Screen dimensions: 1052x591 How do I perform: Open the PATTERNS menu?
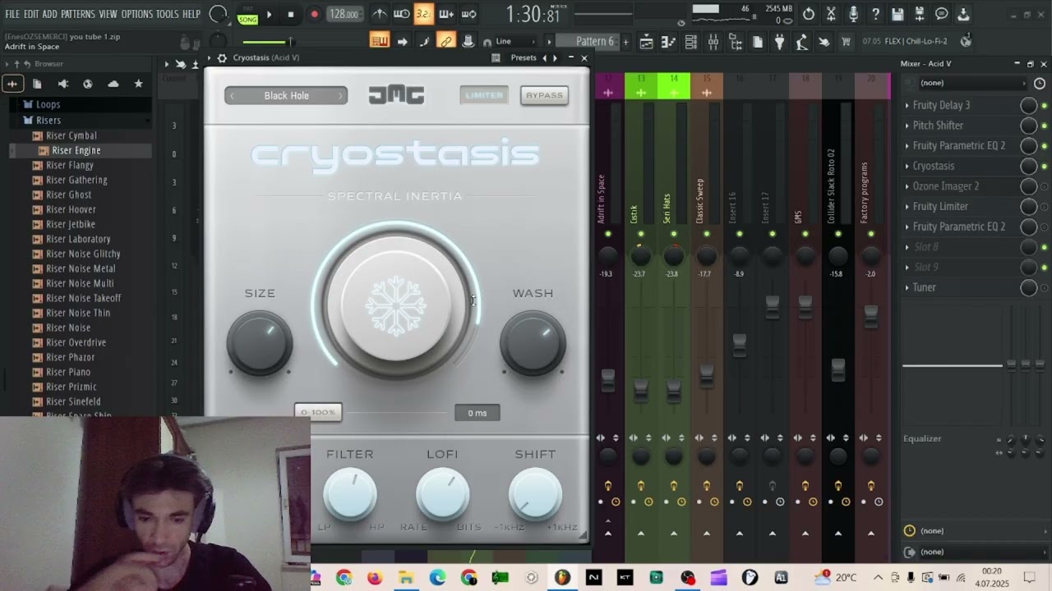[78, 14]
